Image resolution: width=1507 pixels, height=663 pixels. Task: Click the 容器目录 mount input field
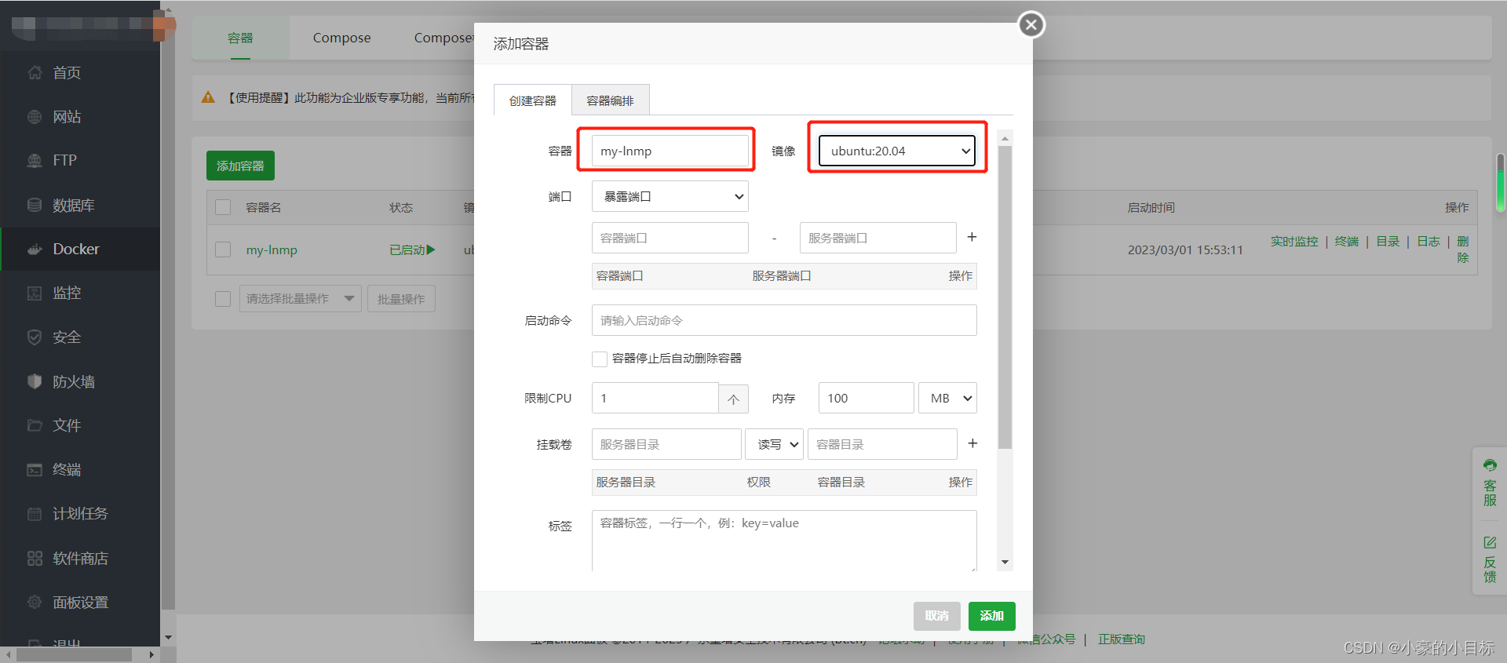[882, 444]
